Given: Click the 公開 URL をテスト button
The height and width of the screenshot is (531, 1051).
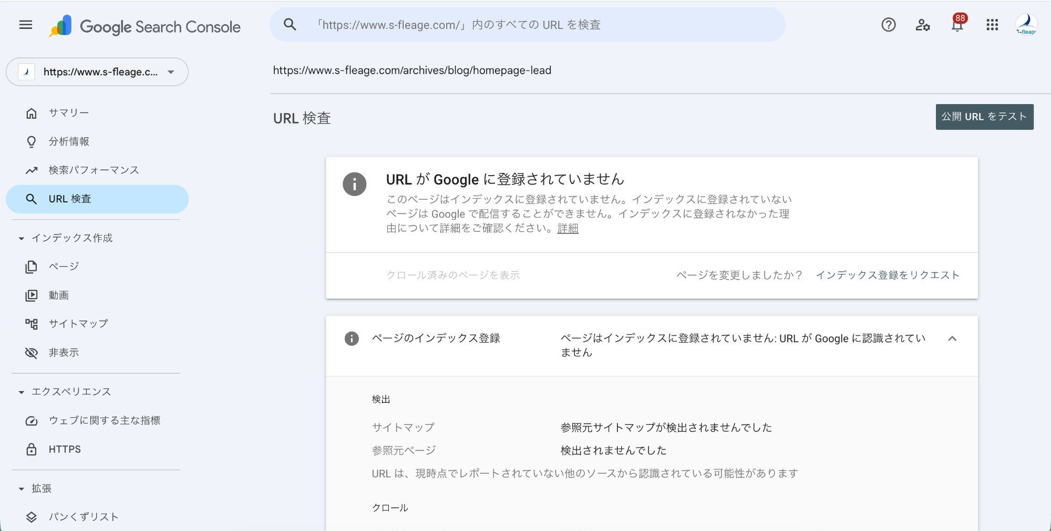Looking at the screenshot, I should click(x=984, y=116).
